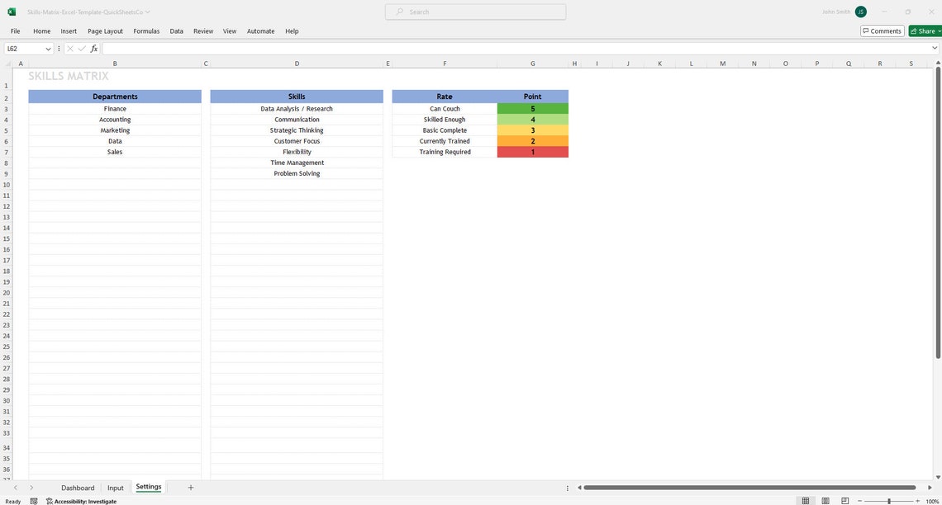The width and height of the screenshot is (942, 505).
Task: Open the Page Layout ribbon tab
Action: click(x=105, y=31)
